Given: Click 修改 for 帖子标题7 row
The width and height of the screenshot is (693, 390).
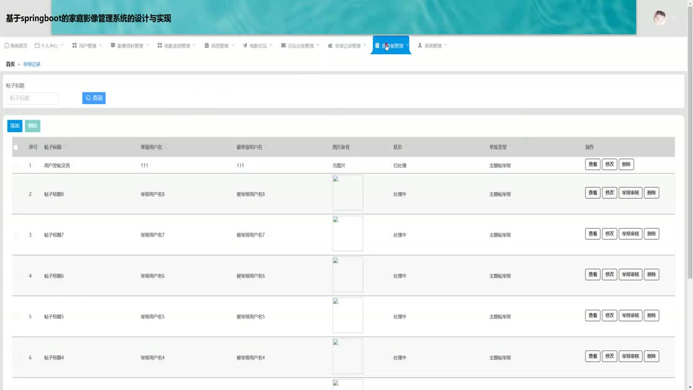Looking at the screenshot, I should (x=610, y=234).
